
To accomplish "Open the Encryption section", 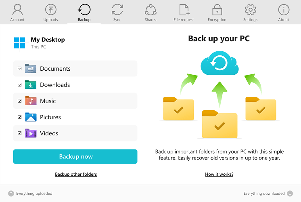I will tap(217, 13).
